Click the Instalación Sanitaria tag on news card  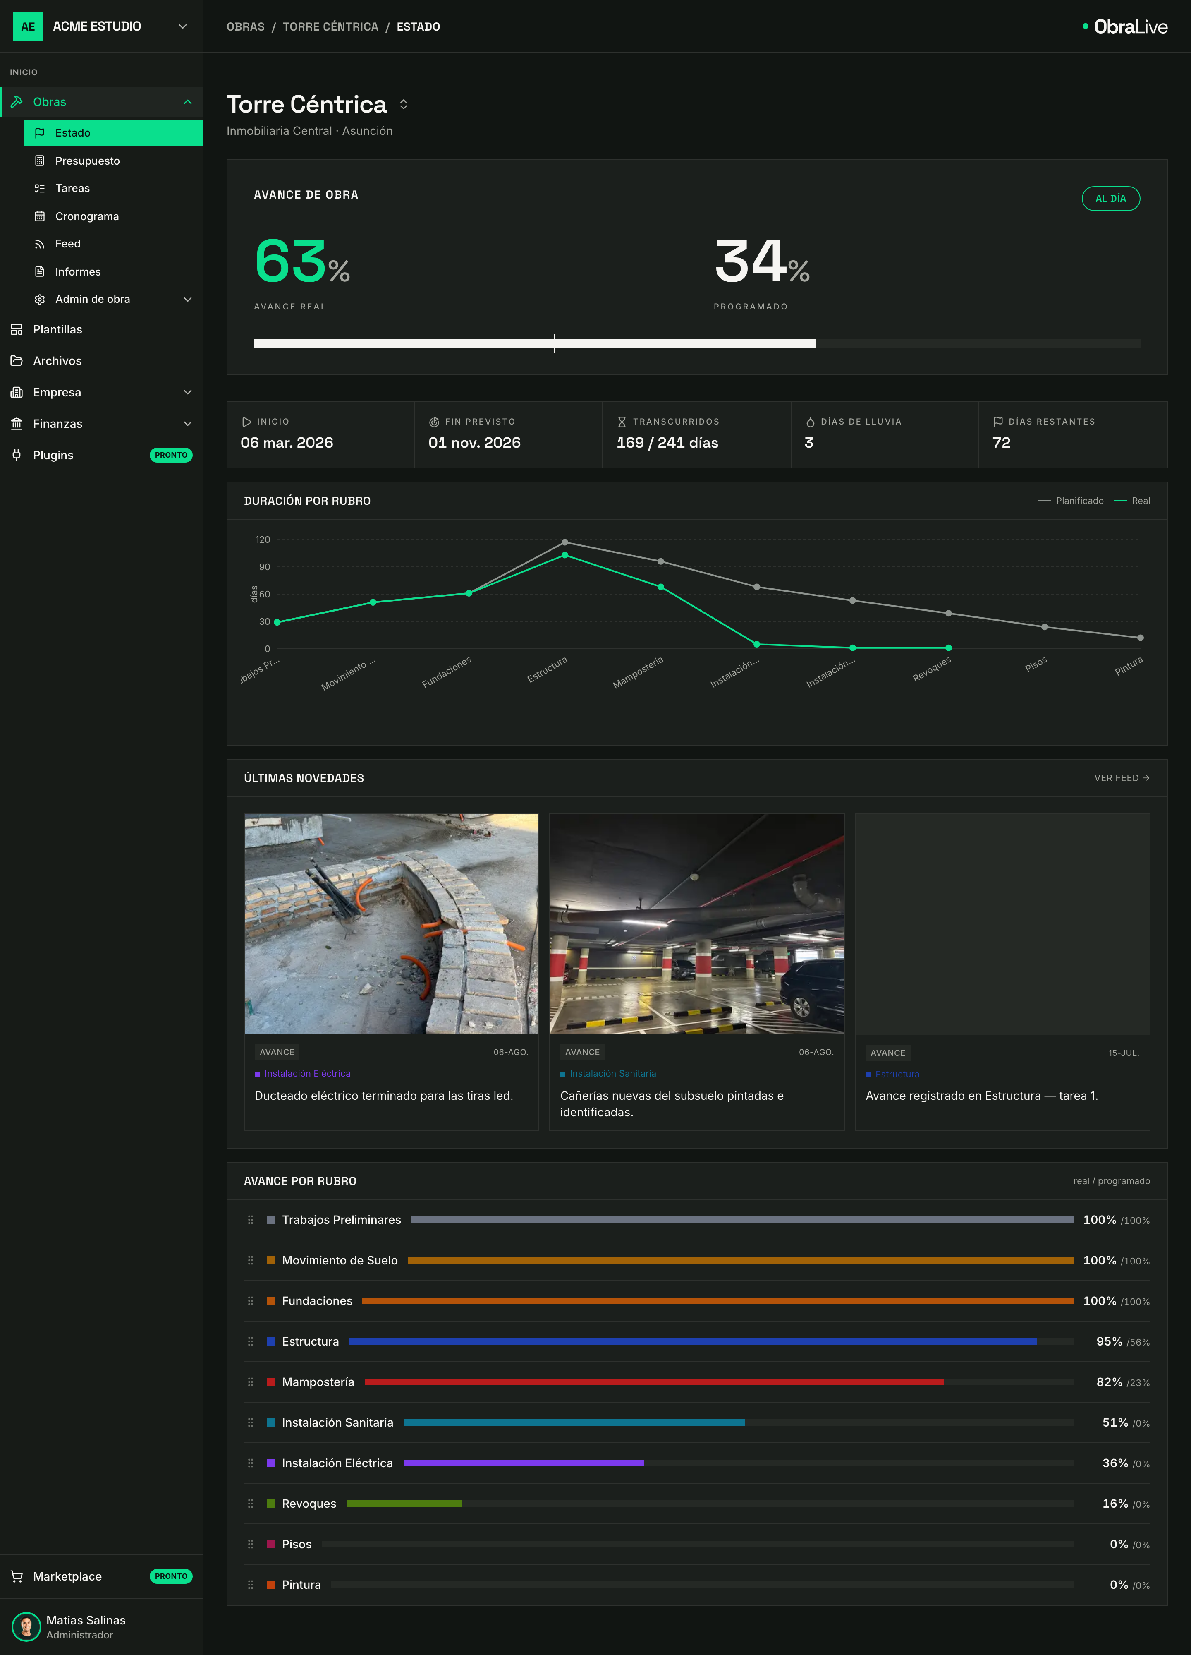tap(608, 1073)
